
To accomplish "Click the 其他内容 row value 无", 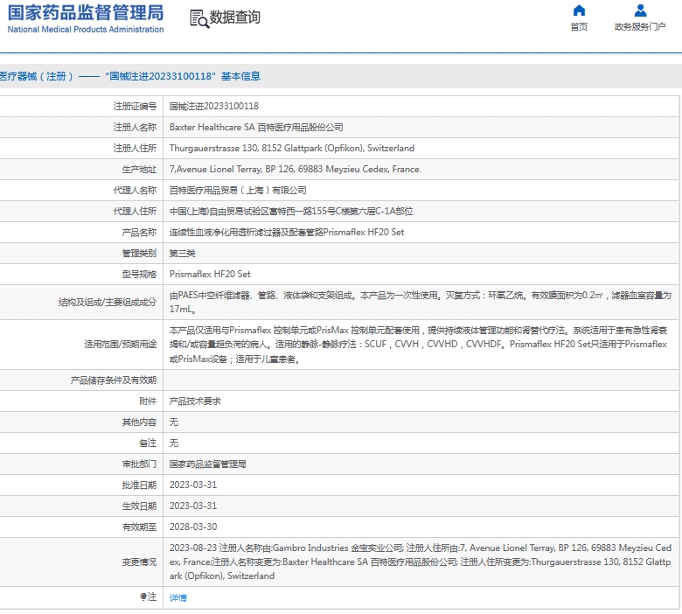I will point(173,422).
